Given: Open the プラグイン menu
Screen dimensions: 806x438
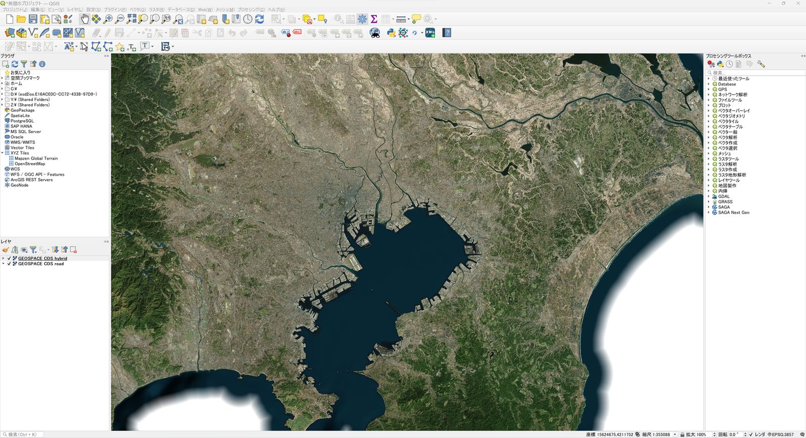Looking at the screenshot, I should (x=115, y=10).
